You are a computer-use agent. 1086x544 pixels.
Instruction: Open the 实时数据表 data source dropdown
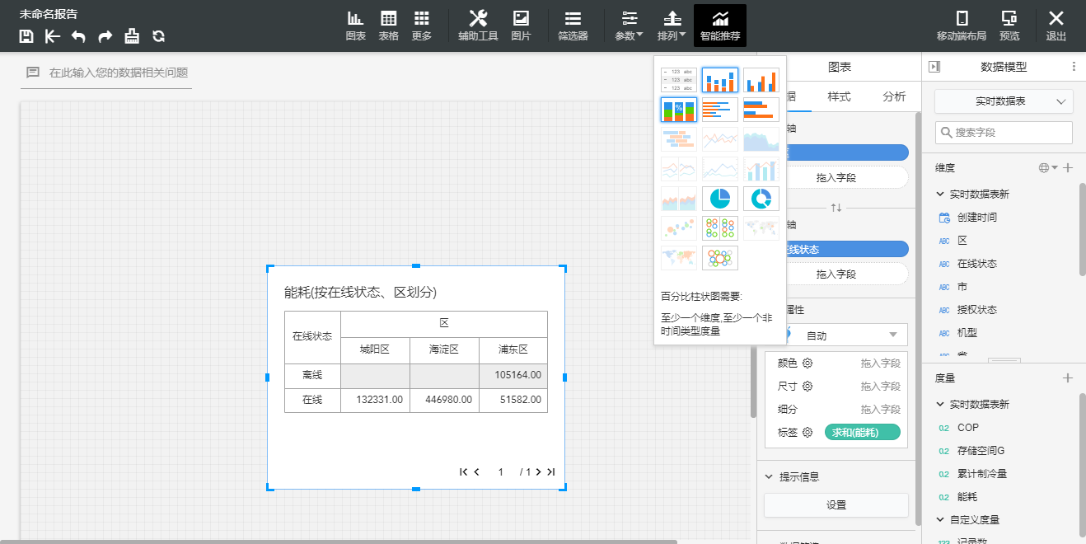pos(1004,101)
